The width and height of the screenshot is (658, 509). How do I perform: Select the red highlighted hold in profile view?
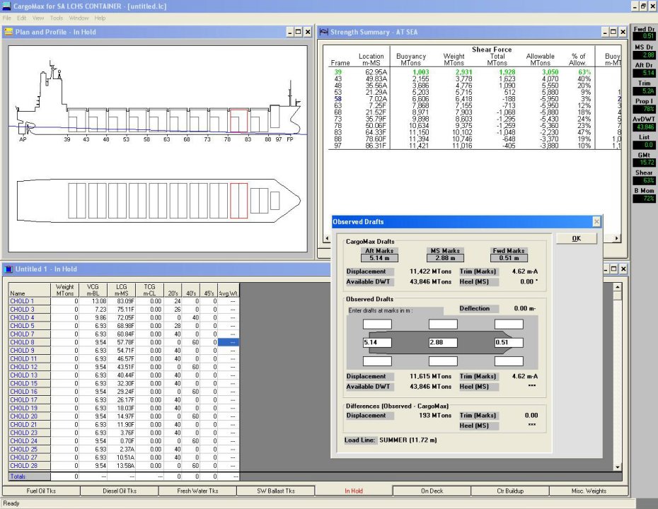(x=238, y=121)
